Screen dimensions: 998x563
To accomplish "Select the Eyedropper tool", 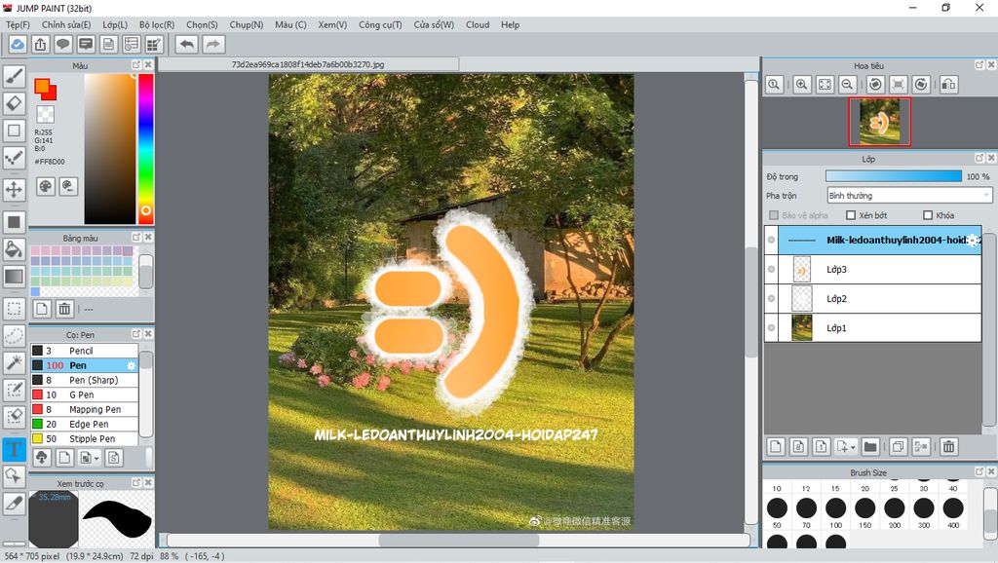I will [x=14, y=503].
